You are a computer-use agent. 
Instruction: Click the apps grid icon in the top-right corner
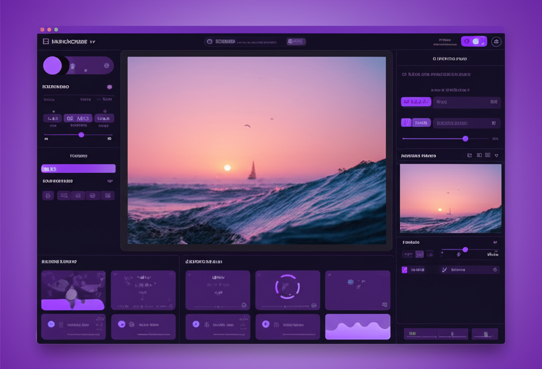point(496,41)
